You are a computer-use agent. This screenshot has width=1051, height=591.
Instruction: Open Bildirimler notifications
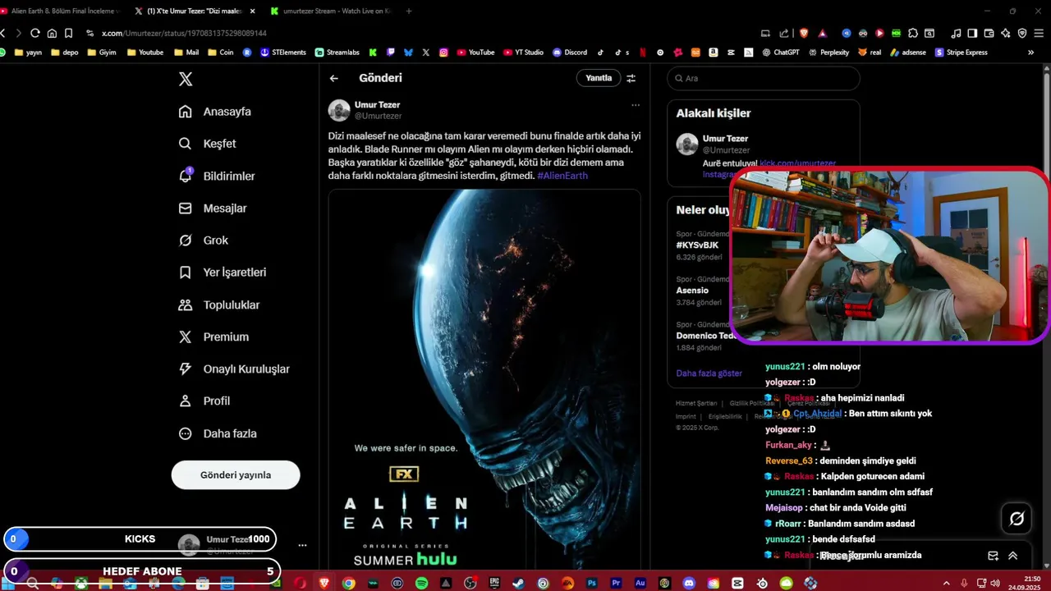pos(217,176)
